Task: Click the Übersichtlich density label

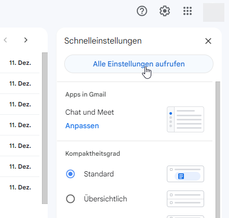Action: coord(105,199)
